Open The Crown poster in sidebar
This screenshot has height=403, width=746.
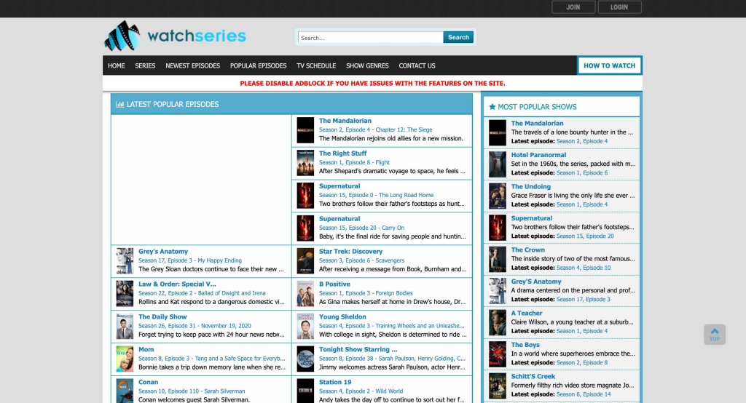(498, 259)
